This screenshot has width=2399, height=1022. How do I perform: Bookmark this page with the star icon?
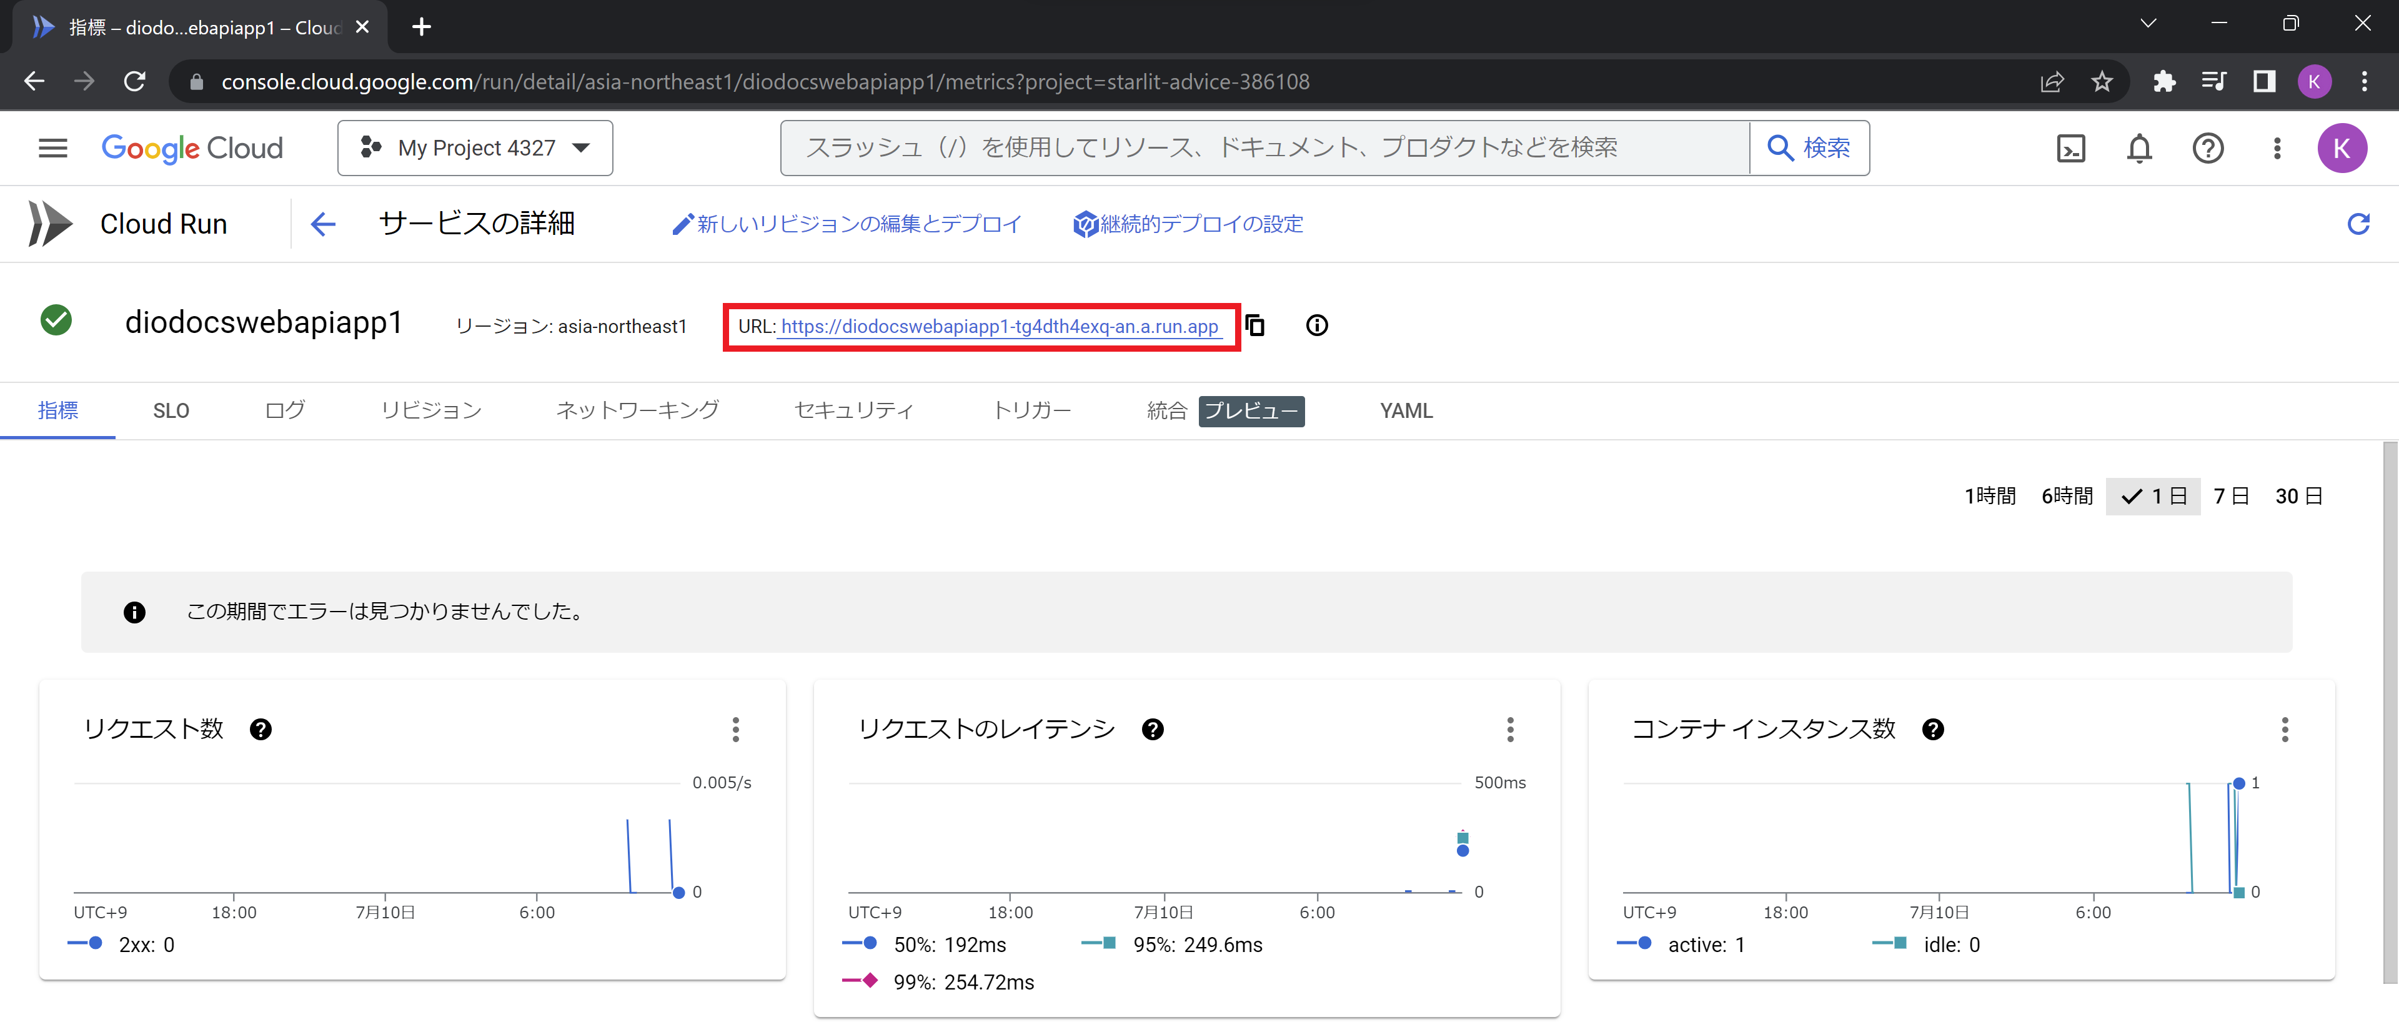coord(2102,82)
